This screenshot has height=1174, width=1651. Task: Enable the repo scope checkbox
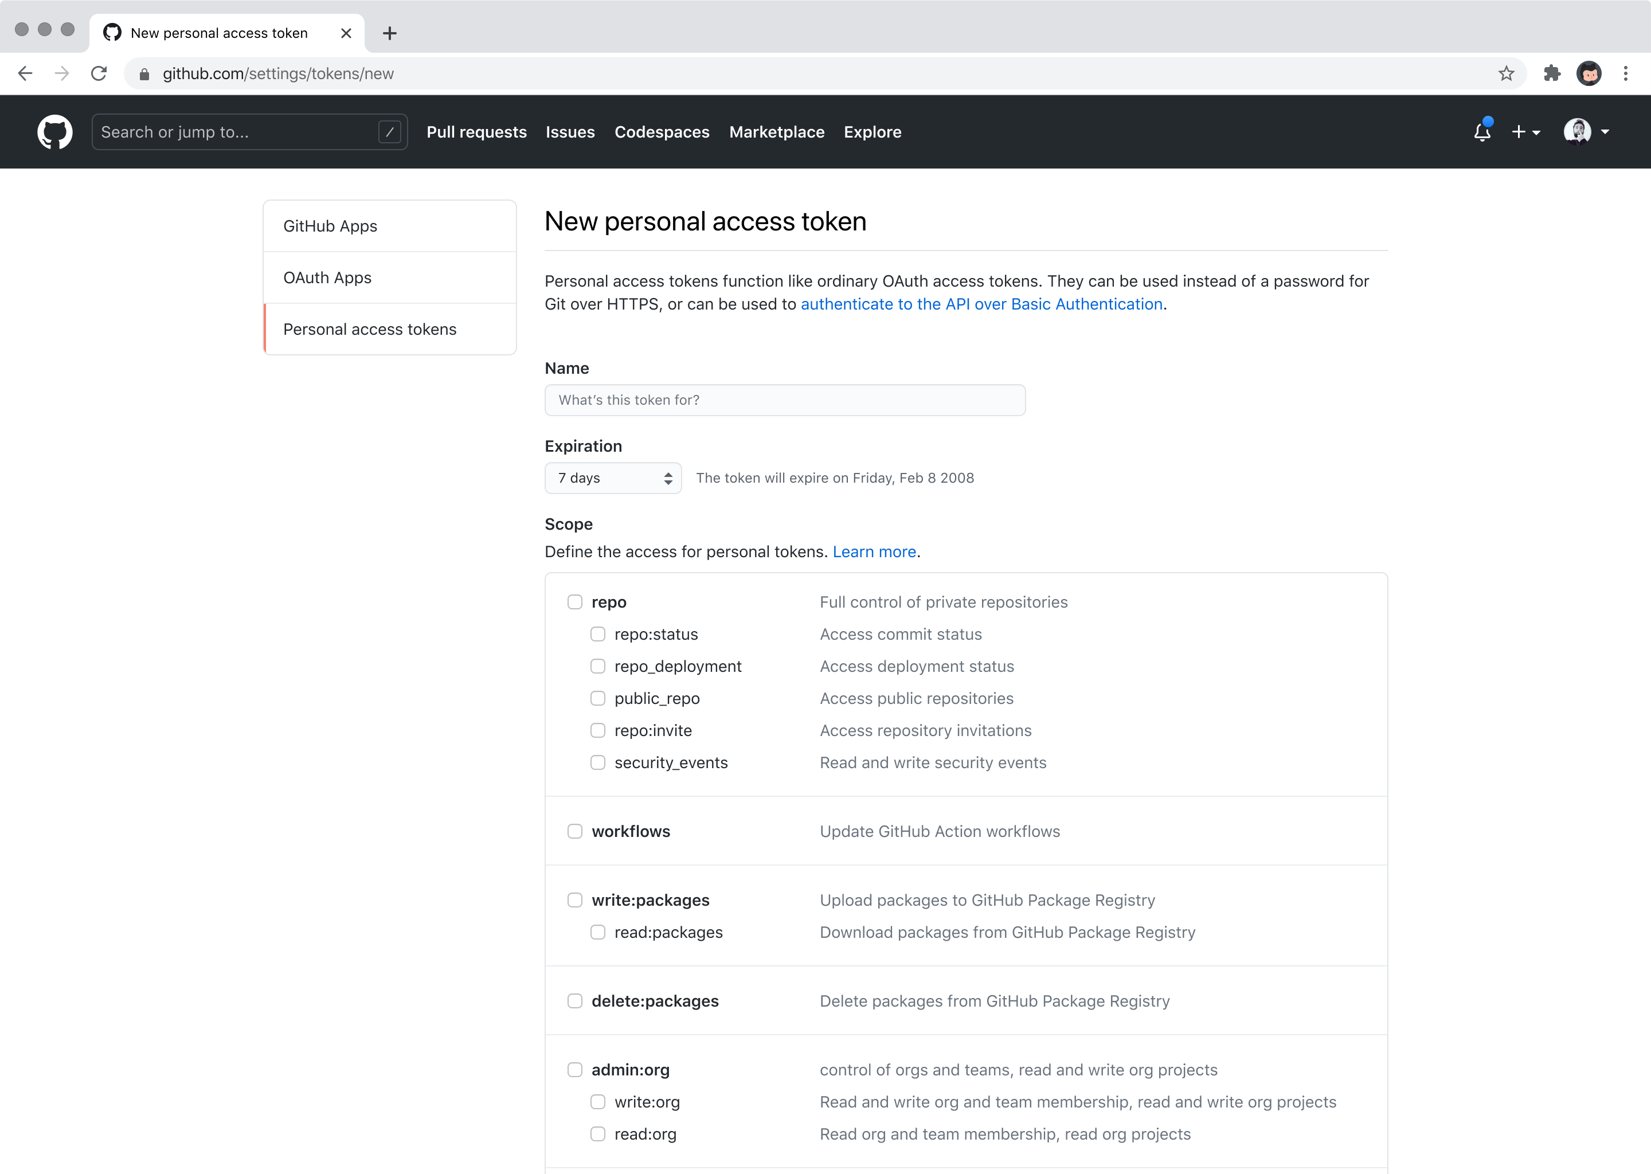(574, 601)
